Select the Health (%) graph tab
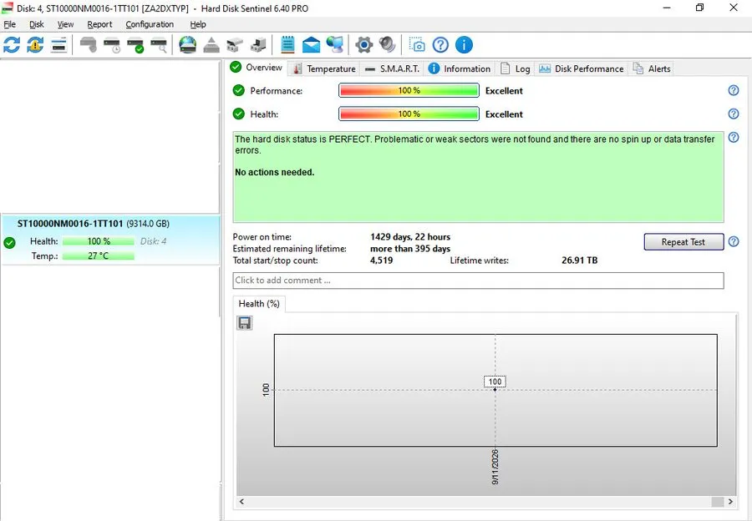The image size is (752, 521). [x=259, y=304]
